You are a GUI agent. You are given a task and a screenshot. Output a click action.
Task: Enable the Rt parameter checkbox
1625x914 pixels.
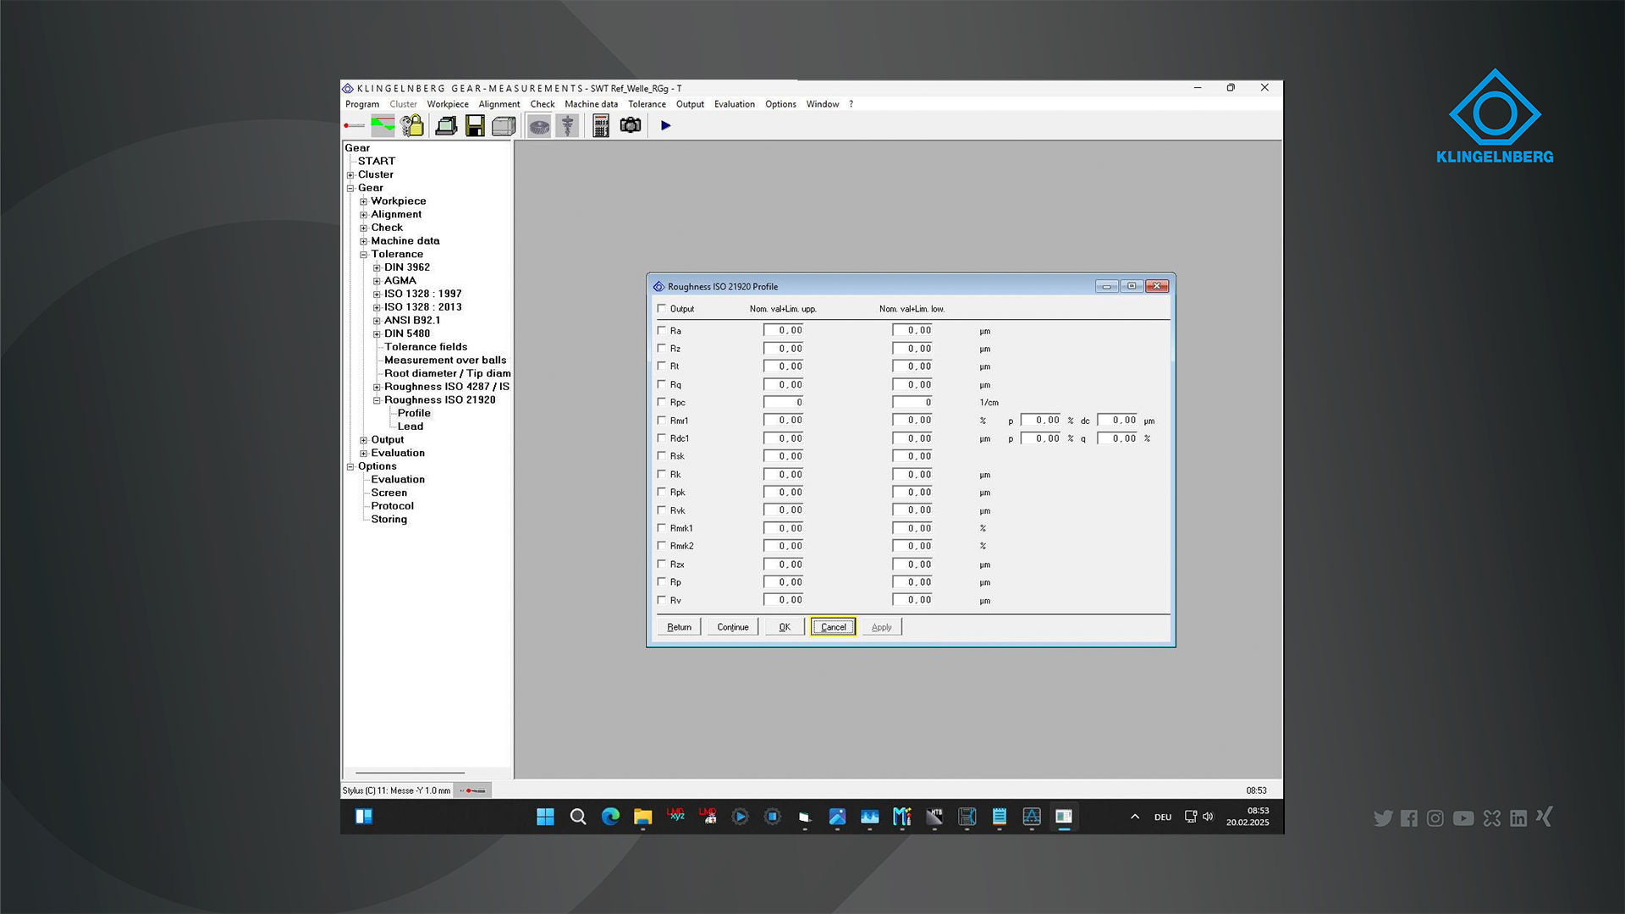click(x=662, y=366)
